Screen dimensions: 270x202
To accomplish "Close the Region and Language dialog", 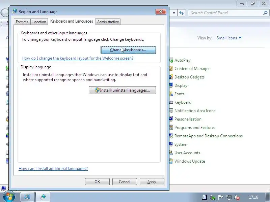I will tap(161, 12).
